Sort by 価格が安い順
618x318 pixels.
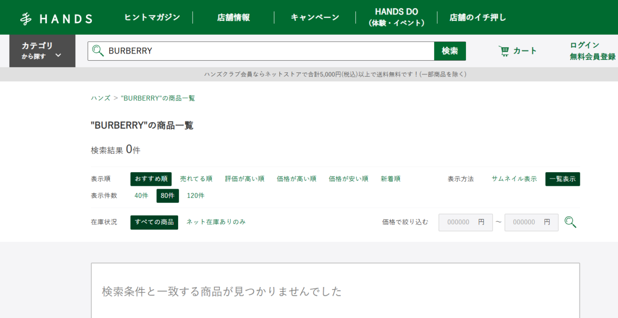tap(349, 179)
